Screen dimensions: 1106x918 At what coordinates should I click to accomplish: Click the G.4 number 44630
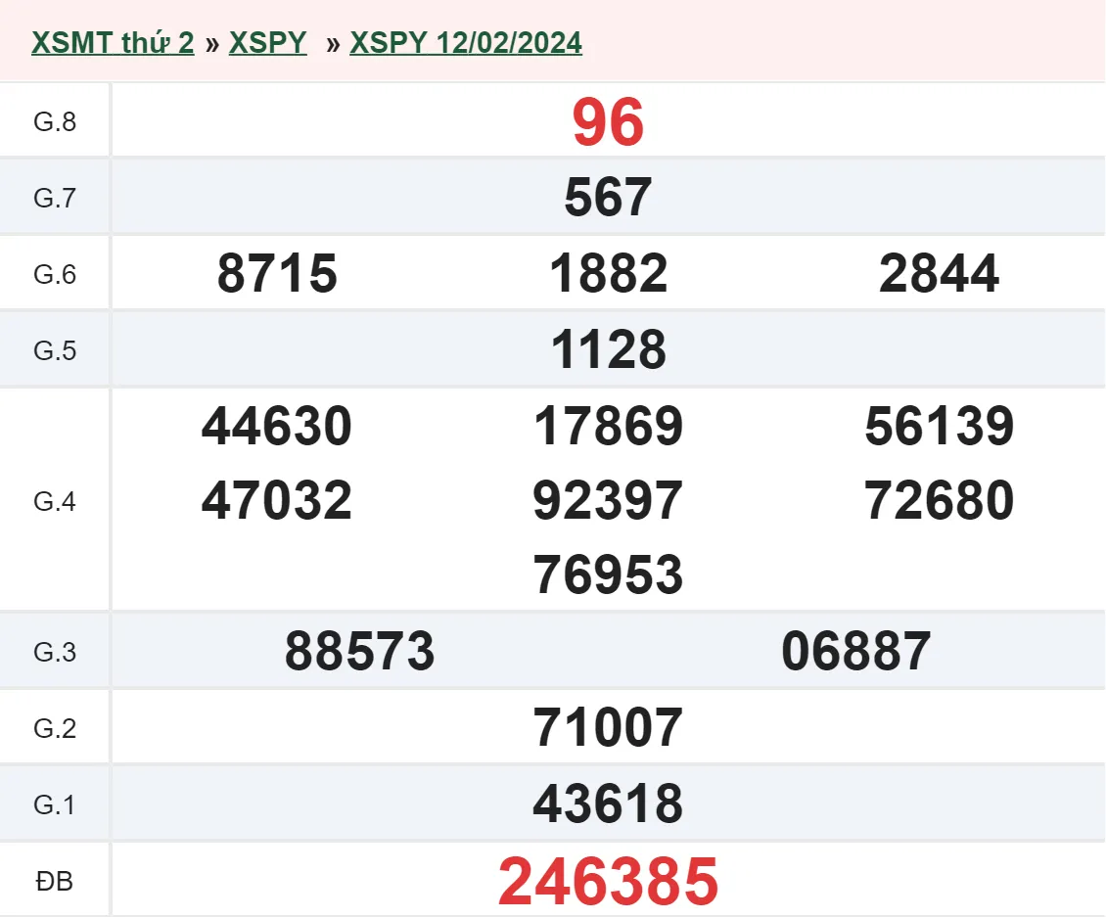pyautogui.click(x=277, y=426)
